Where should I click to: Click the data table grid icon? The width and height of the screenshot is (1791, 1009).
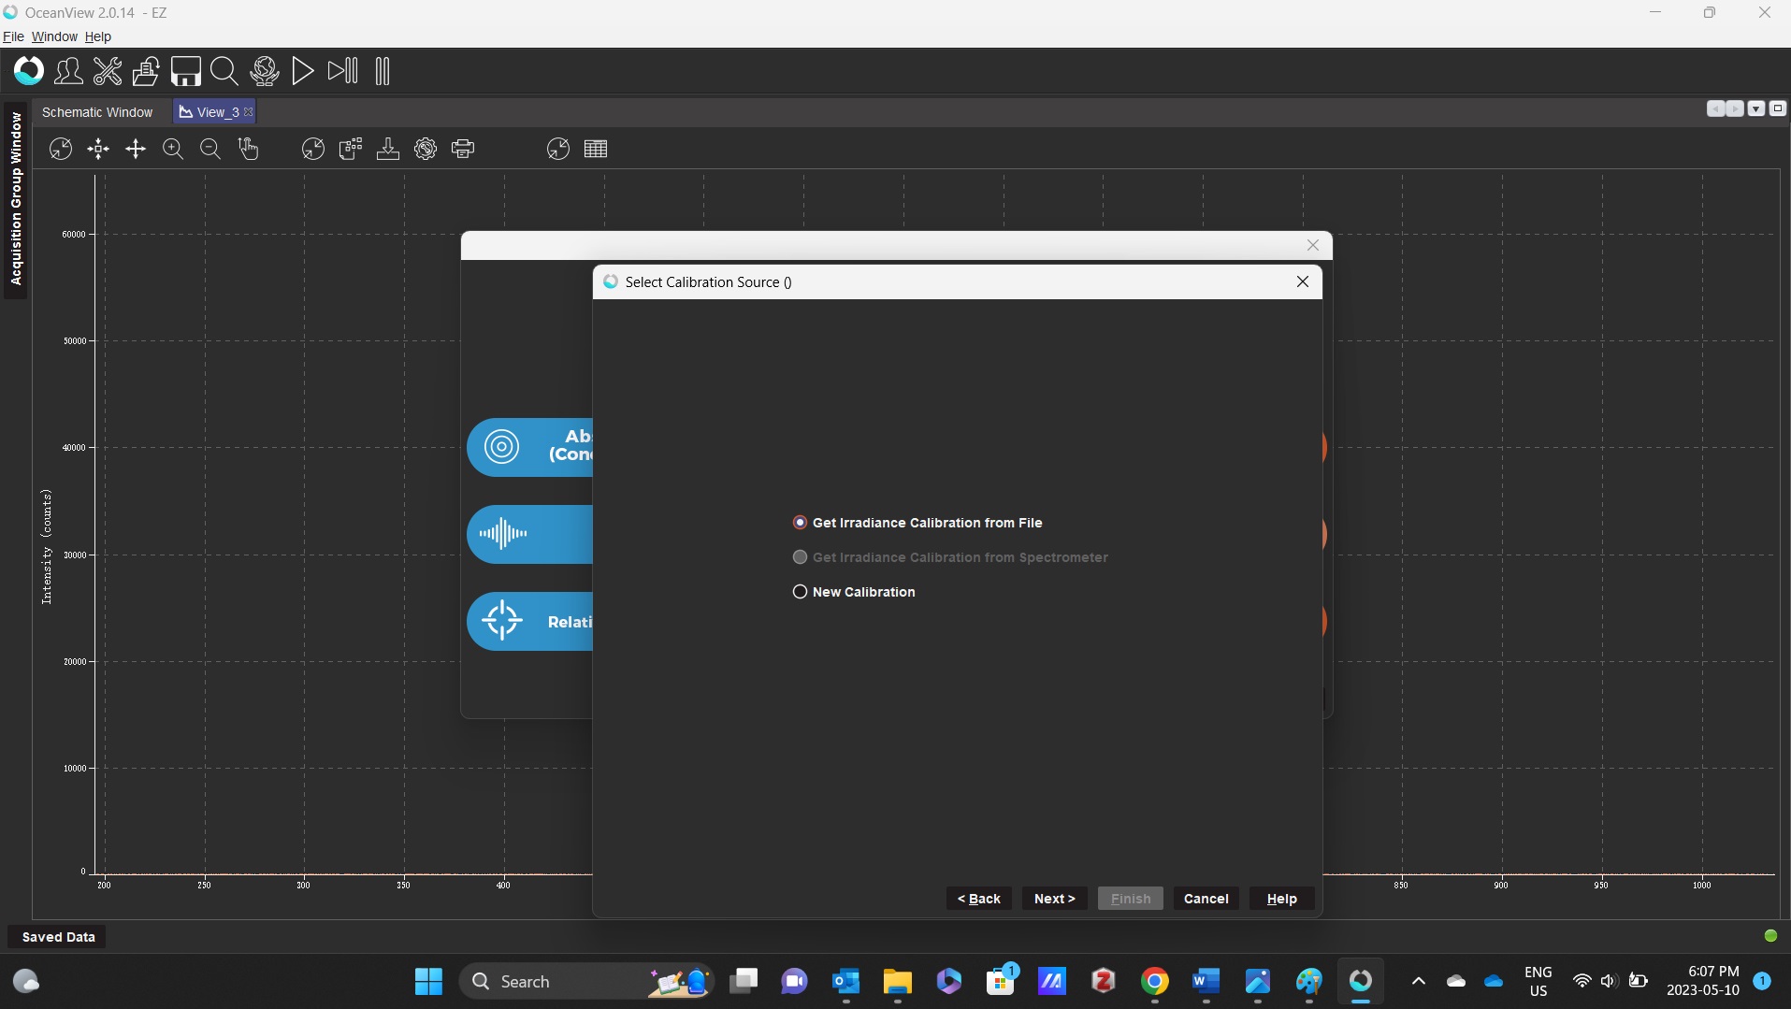[x=596, y=149]
